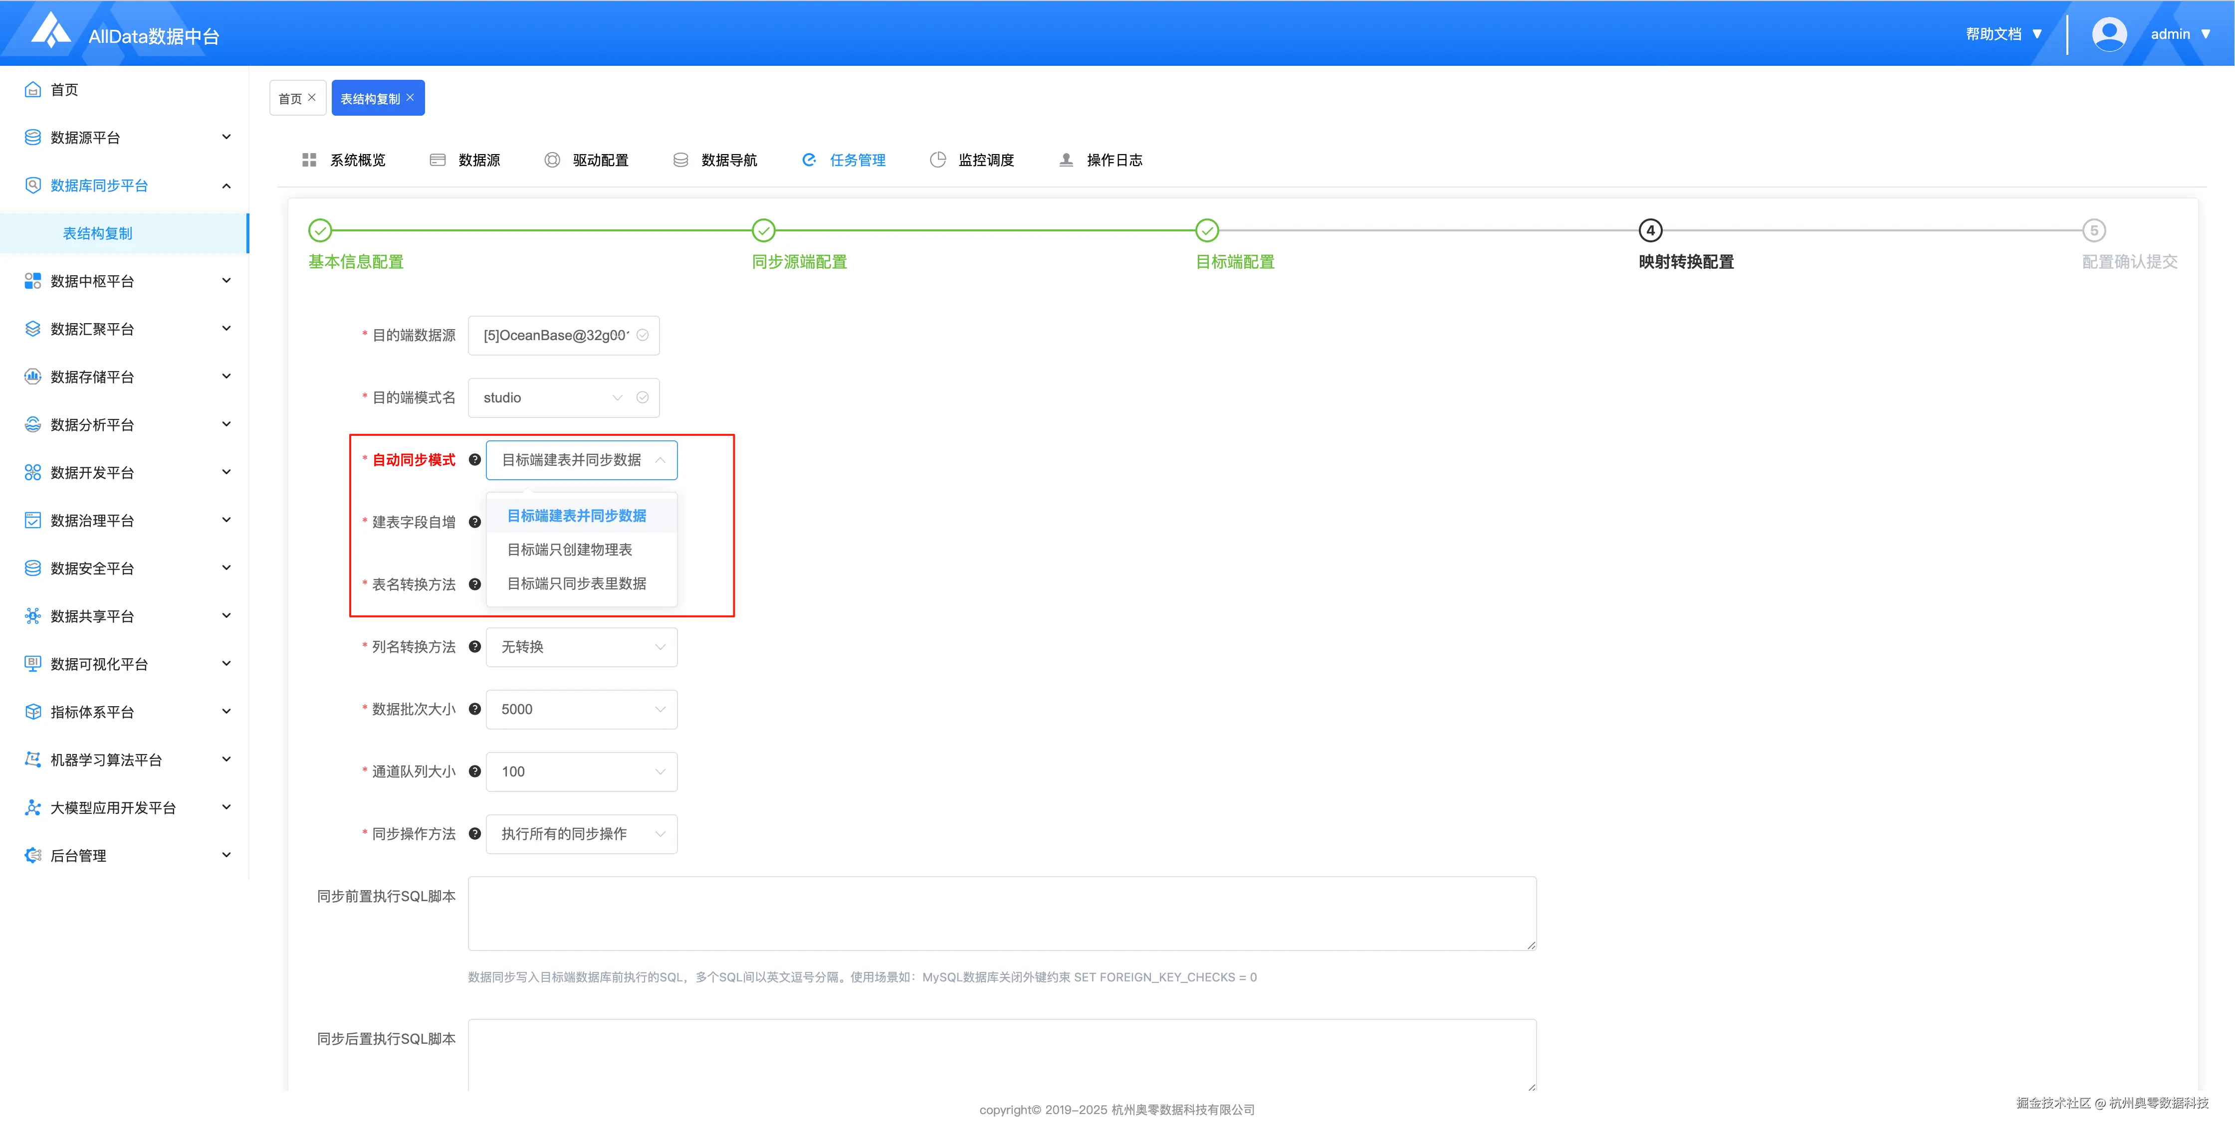2235x1136 pixels.
Task: Close the 首页 tab
Action: [x=312, y=98]
